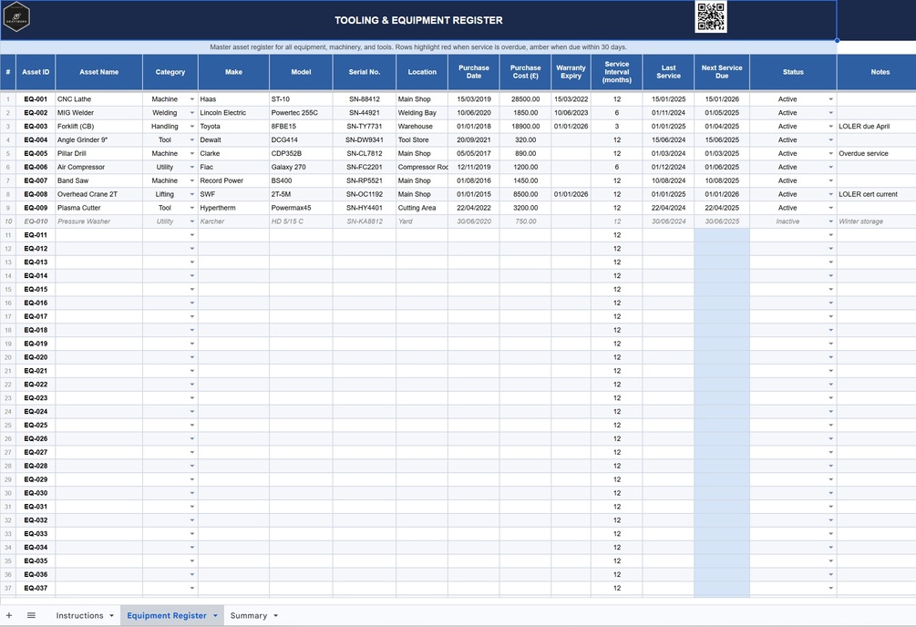Open Category dropdown for MIG Welder
Viewport: 916px width, 627px height.
click(191, 113)
